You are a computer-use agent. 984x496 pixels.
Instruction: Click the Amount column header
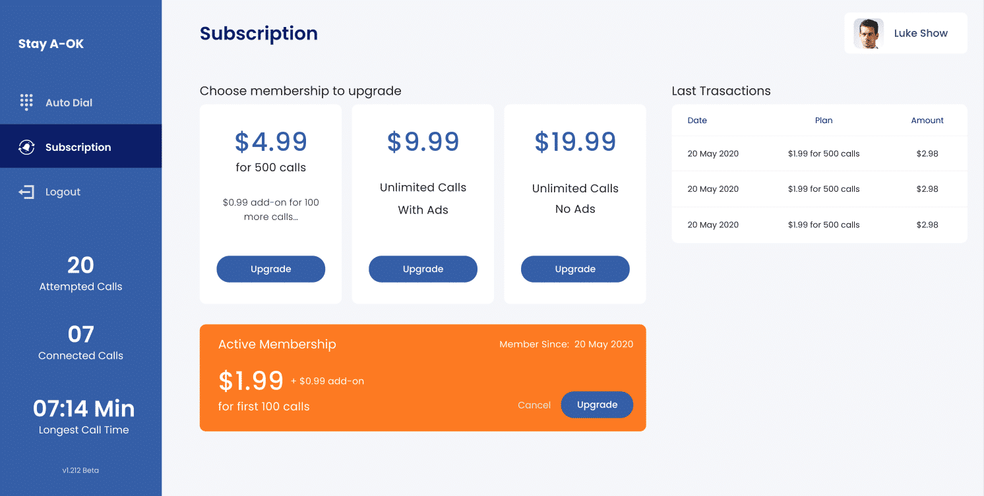tap(927, 121)
